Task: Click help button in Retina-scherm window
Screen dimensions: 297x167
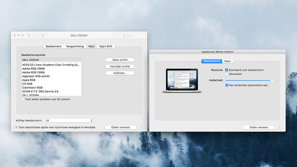Action: pyautogui.click(x=279, y=127)
